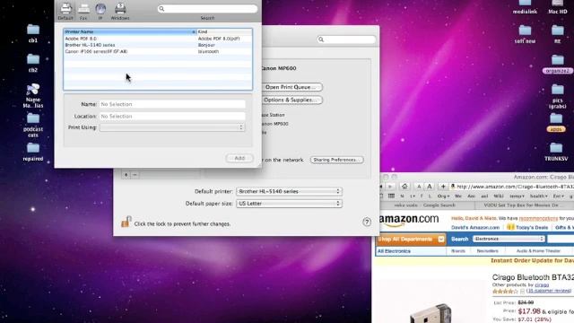Click the aol bookmark in Safari
Viewport: 574px width, 323px height.
tap(484, 196)
